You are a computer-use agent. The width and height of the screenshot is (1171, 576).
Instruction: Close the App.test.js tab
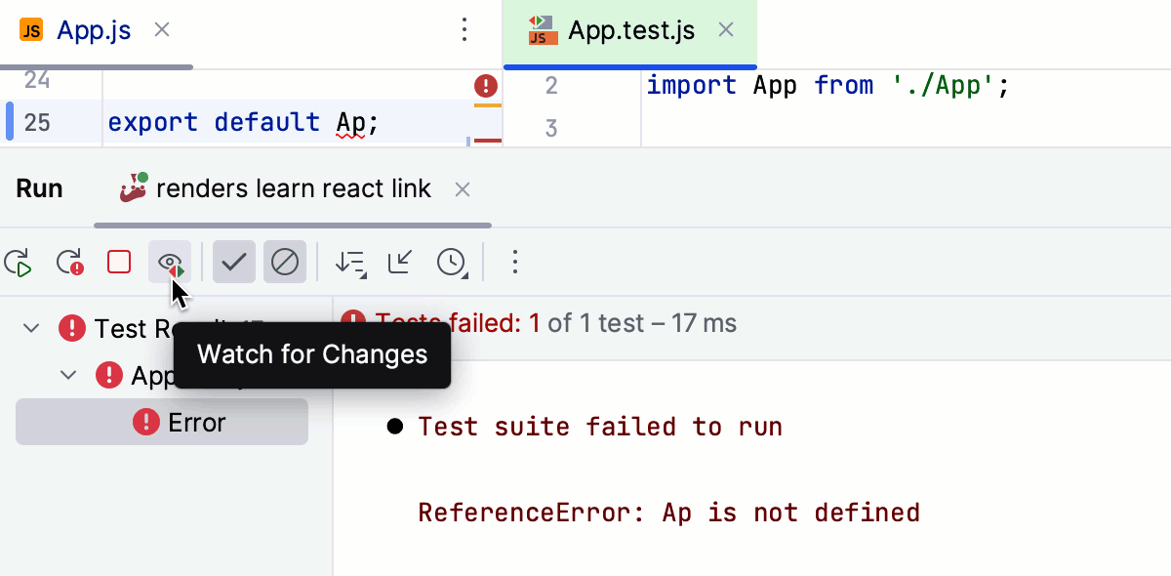(x=726, y=30)
